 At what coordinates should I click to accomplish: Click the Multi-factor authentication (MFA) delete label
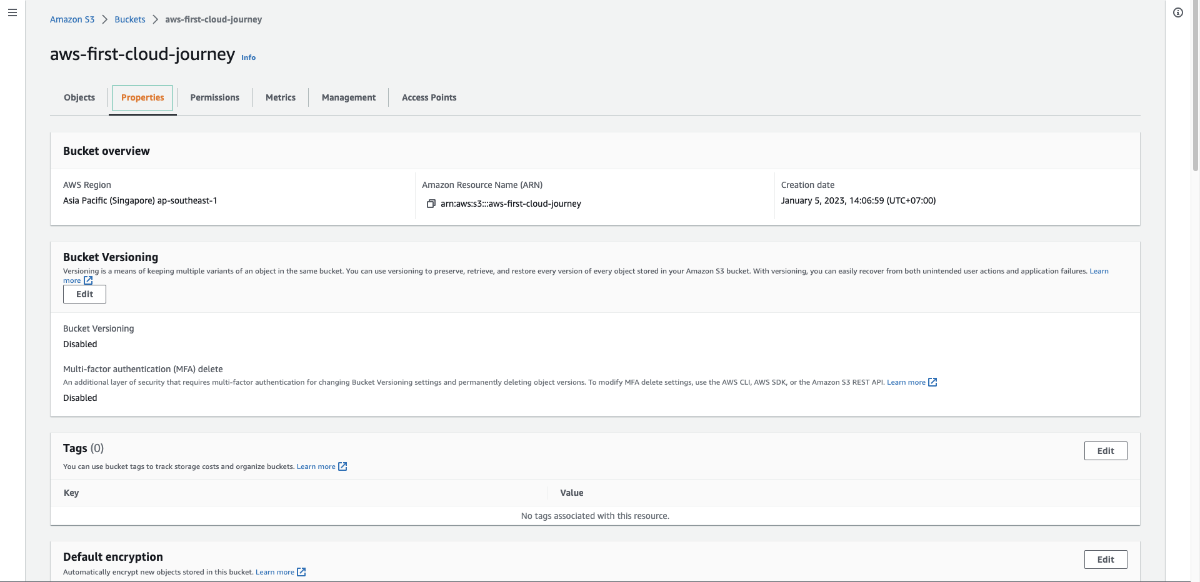tap(143, 369)
